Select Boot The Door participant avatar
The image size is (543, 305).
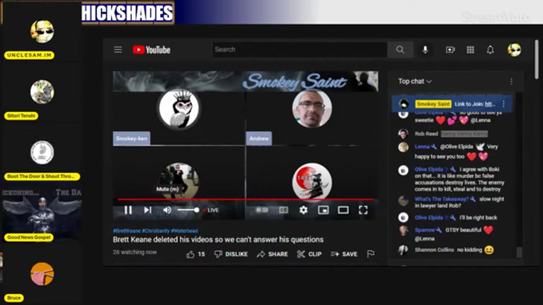(42, 152)
